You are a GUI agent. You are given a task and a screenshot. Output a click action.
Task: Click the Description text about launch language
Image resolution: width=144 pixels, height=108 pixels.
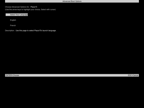coord(36,31)
